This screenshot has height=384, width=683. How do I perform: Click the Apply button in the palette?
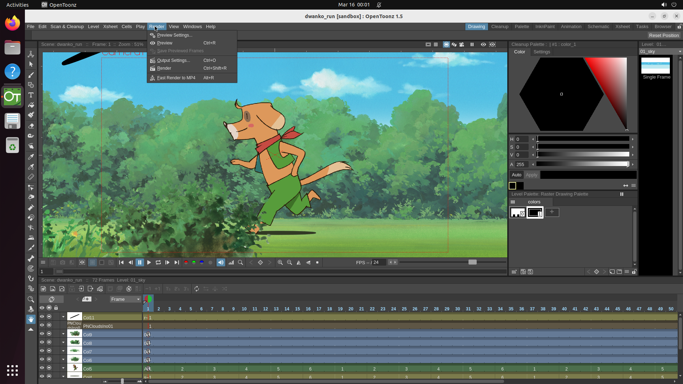click(x=531, y=175)
